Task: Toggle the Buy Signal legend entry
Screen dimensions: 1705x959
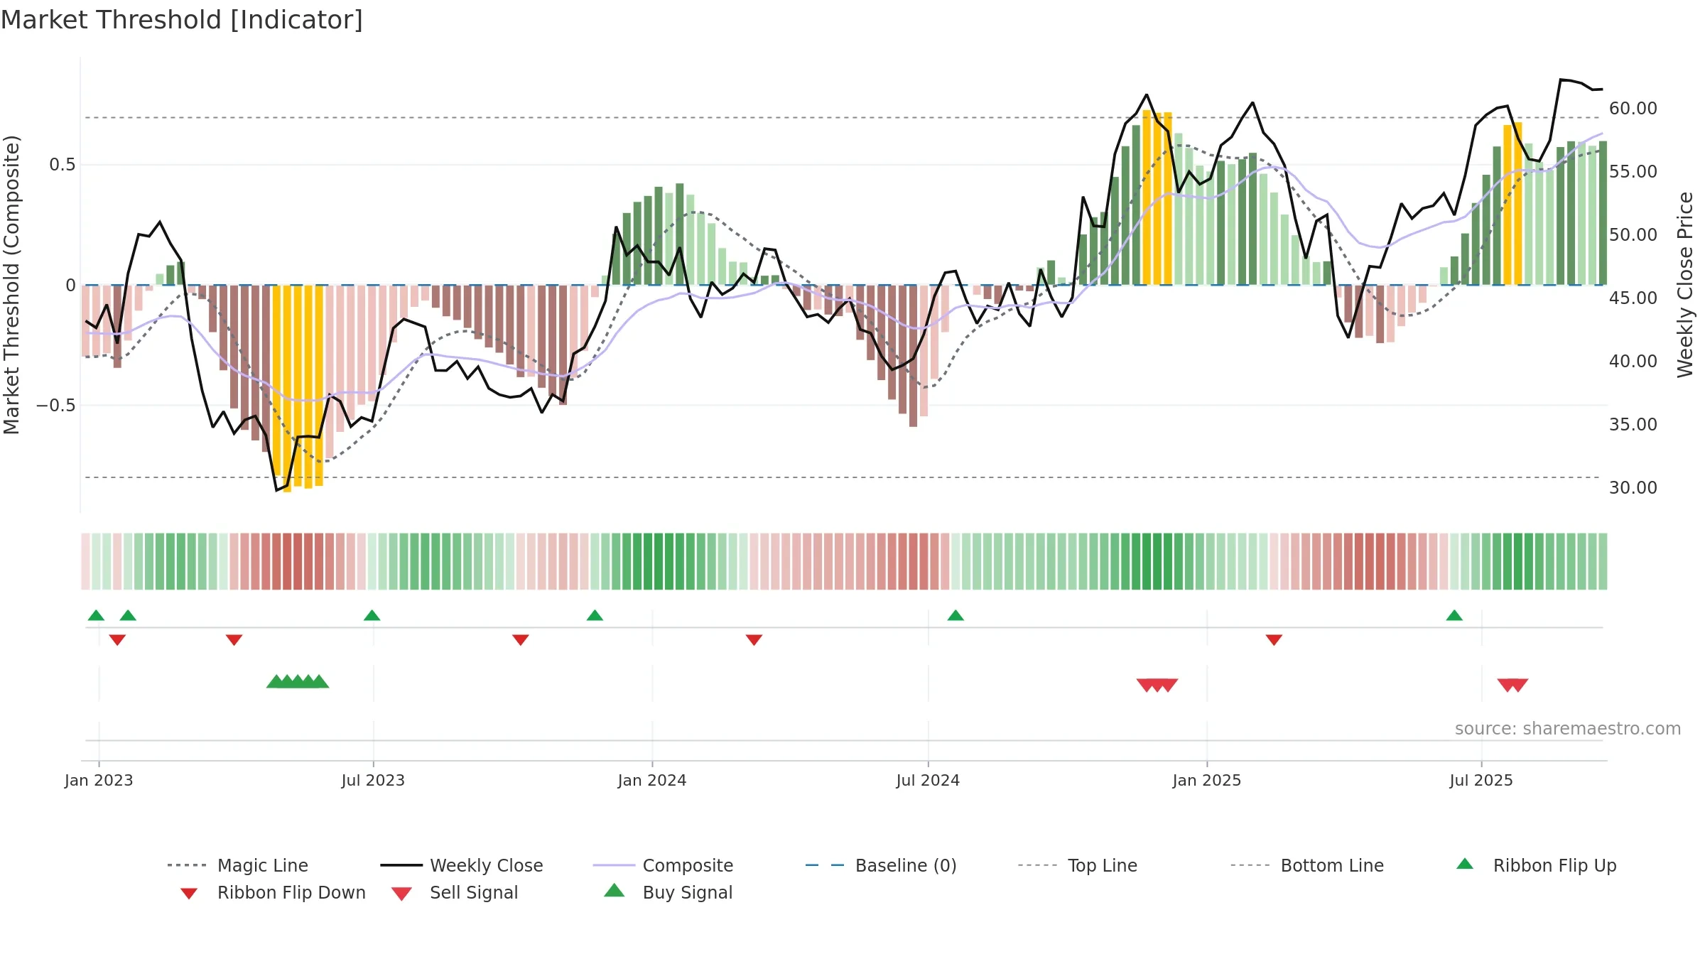Action: pos(668,892)
